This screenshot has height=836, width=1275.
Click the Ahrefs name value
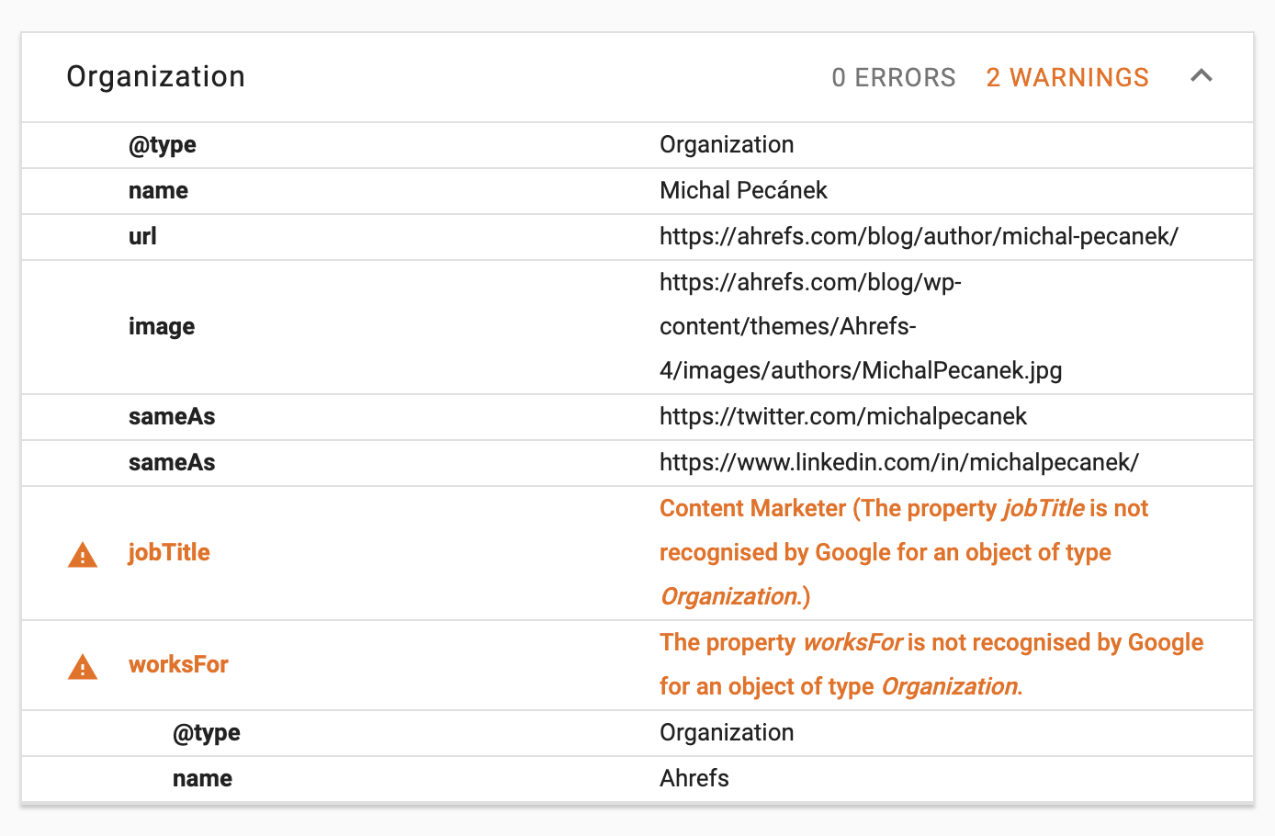(x=694, y=778)
